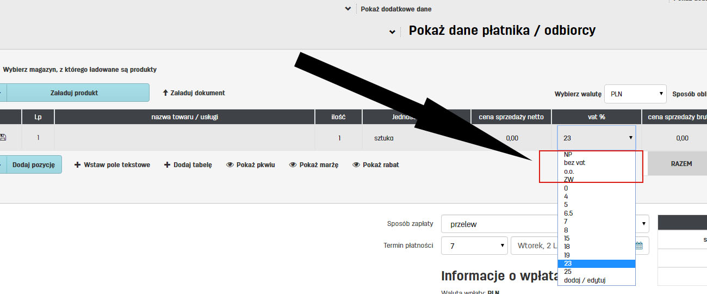Click the Dodaj pozycję button
The width and height of the screenshot is (707, 294).
point(33,164)
